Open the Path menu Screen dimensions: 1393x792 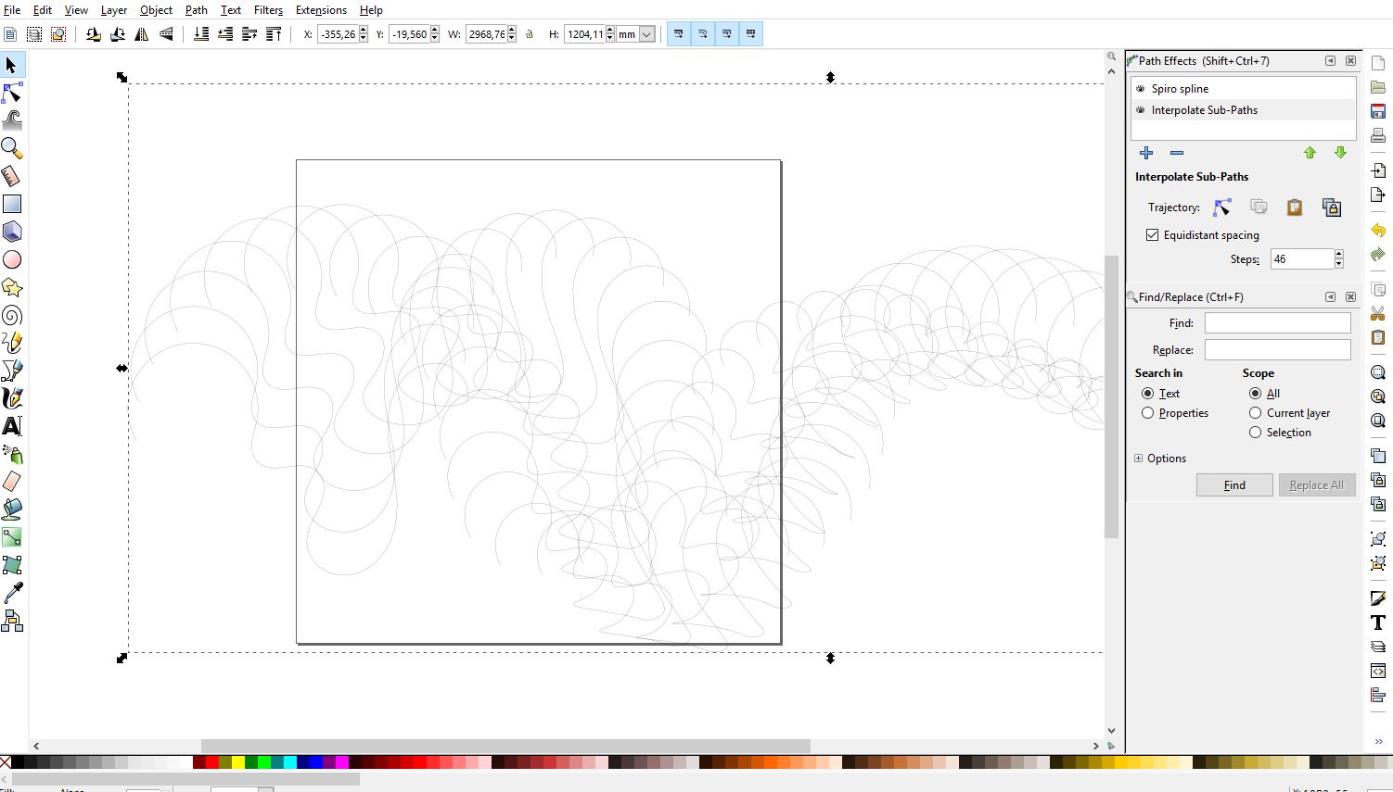(197, 10)
